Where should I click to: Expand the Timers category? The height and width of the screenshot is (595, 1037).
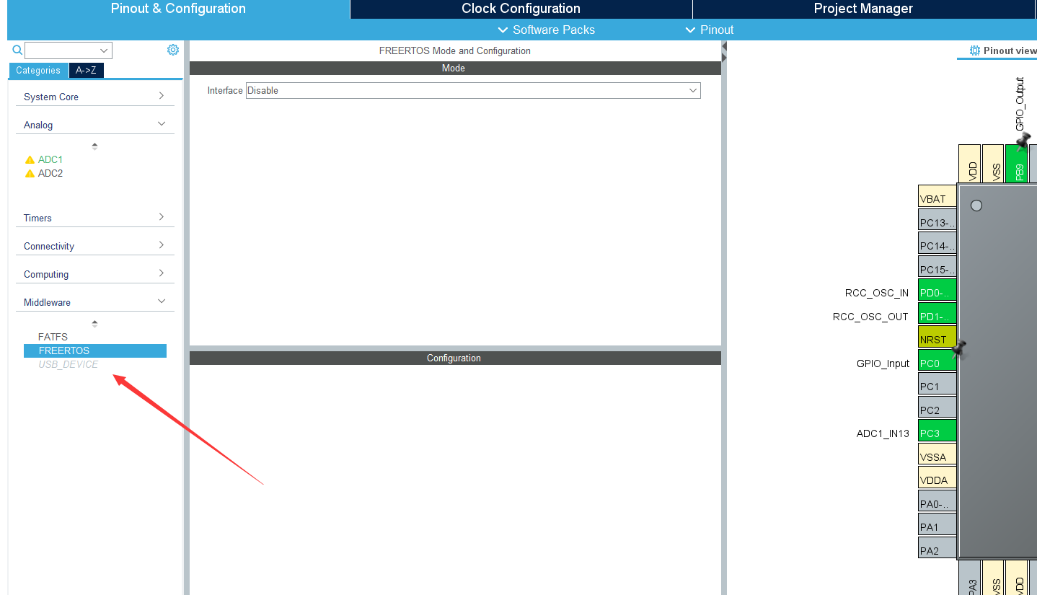point(94,218)
